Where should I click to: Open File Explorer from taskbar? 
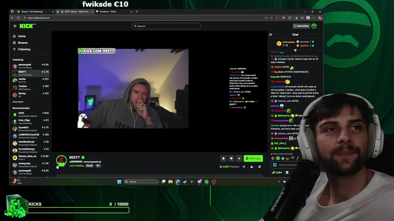[x=170, y=182]
